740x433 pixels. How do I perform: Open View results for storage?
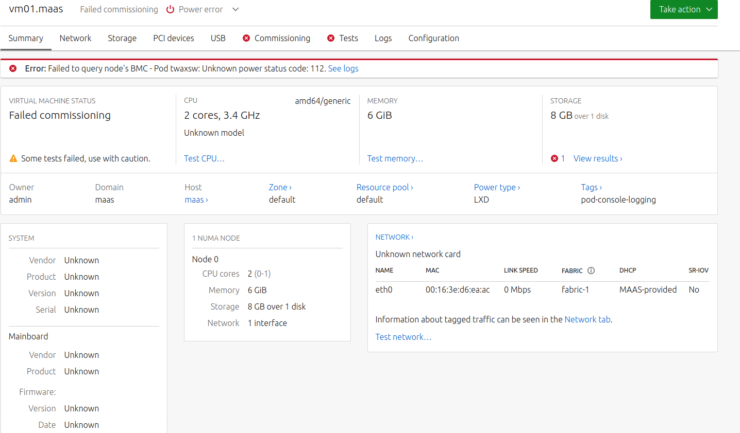tap(598, 158)
